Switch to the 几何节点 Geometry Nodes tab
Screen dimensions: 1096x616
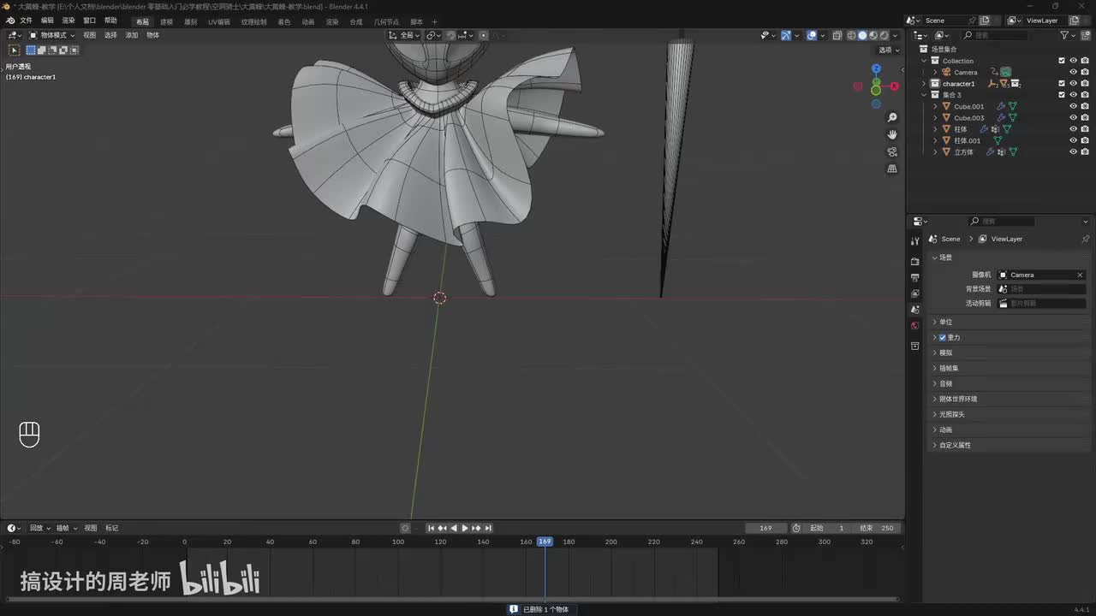pyautogui.click(x=387, y=21)
